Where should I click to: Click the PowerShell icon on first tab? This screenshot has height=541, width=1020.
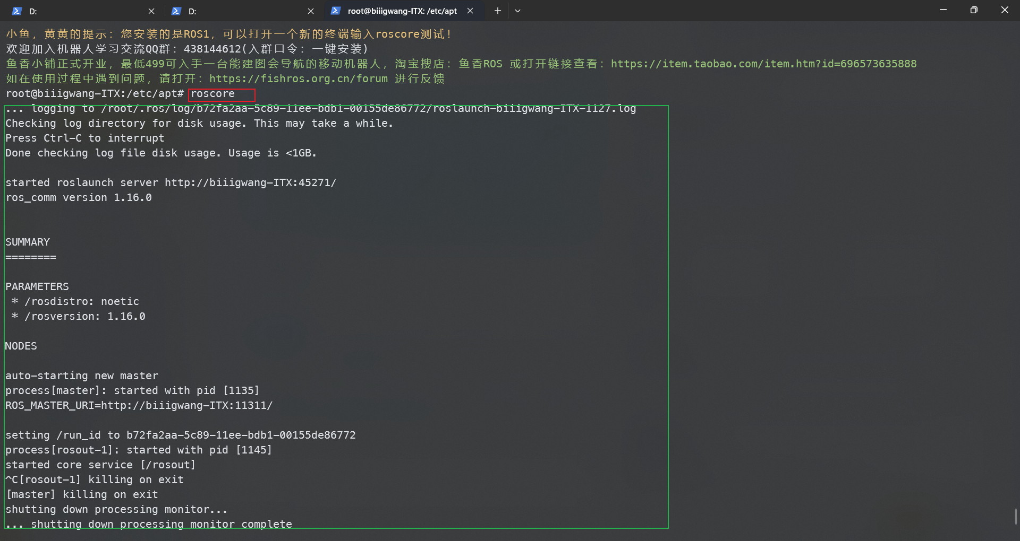17,11
